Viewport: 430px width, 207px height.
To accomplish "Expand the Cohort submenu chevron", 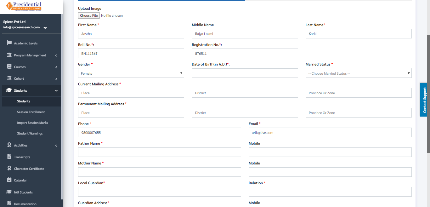I will [56, 79].
